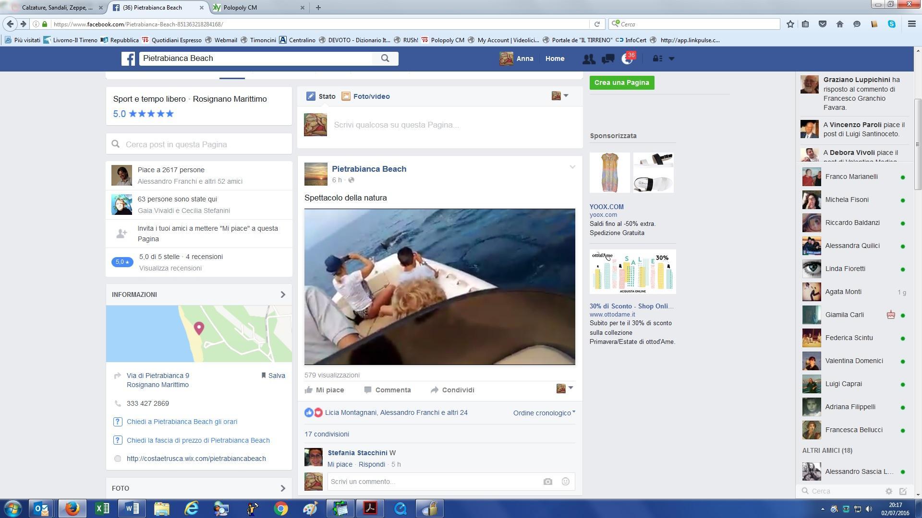The width and height of the screenshot is (922, 518).
Task: Open the Facebook messages icon
Action: click(x=608, y=59)
